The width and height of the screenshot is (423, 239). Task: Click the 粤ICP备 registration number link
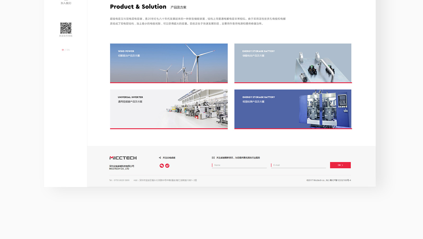coord(340,180)
